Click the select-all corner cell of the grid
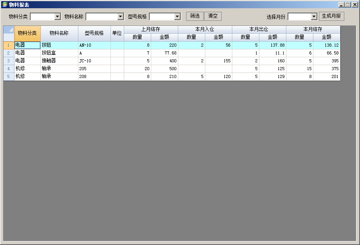 (9, 30)
